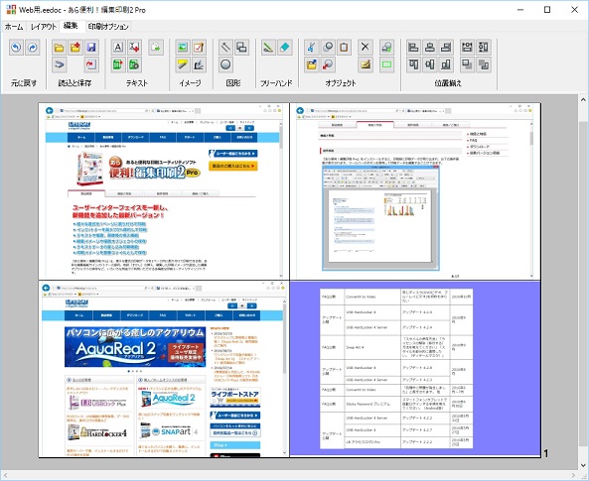Select the overlapping rectangles shape tool
The image size is (589, 481).
point(242,48)
